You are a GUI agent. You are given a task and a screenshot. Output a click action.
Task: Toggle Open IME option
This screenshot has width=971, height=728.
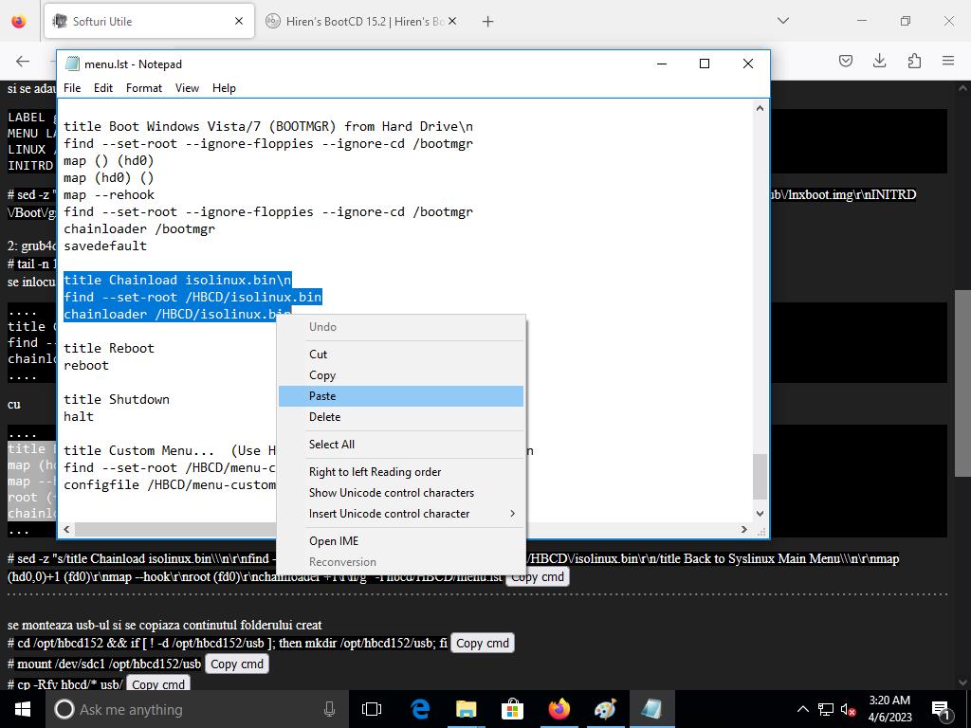tap(333, 541)
